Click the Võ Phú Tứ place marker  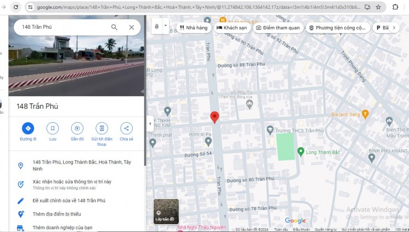249,104
